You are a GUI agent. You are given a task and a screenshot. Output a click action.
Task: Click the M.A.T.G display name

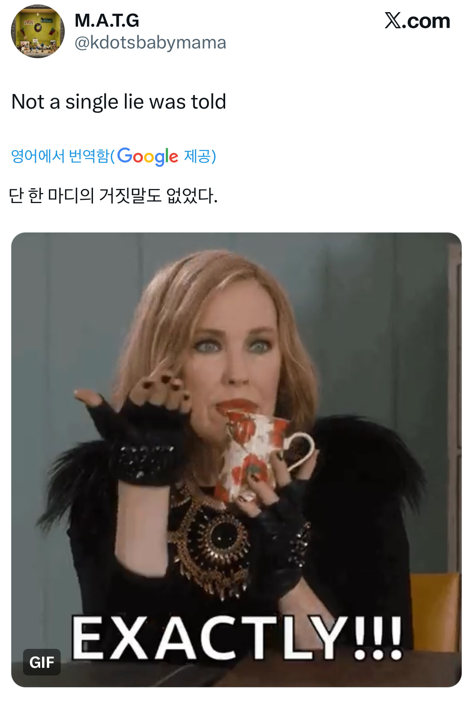coord(107,21)
